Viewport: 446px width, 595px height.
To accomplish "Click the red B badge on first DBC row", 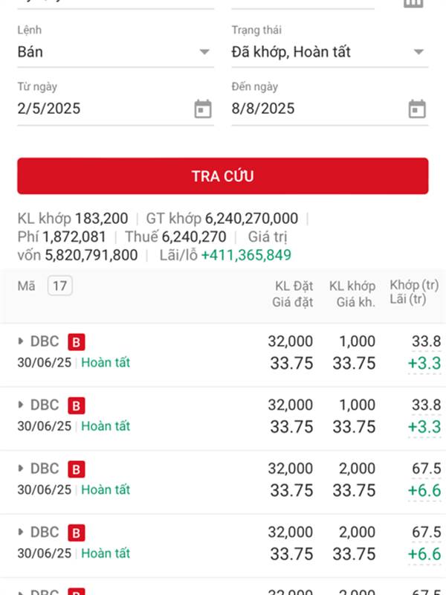I will pyautogui.click(x=77, y=342).
